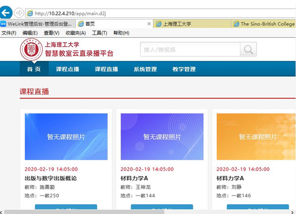Click the scrollbar right arrow
This screenshot has height=214, width=296.
pos(293,212)
